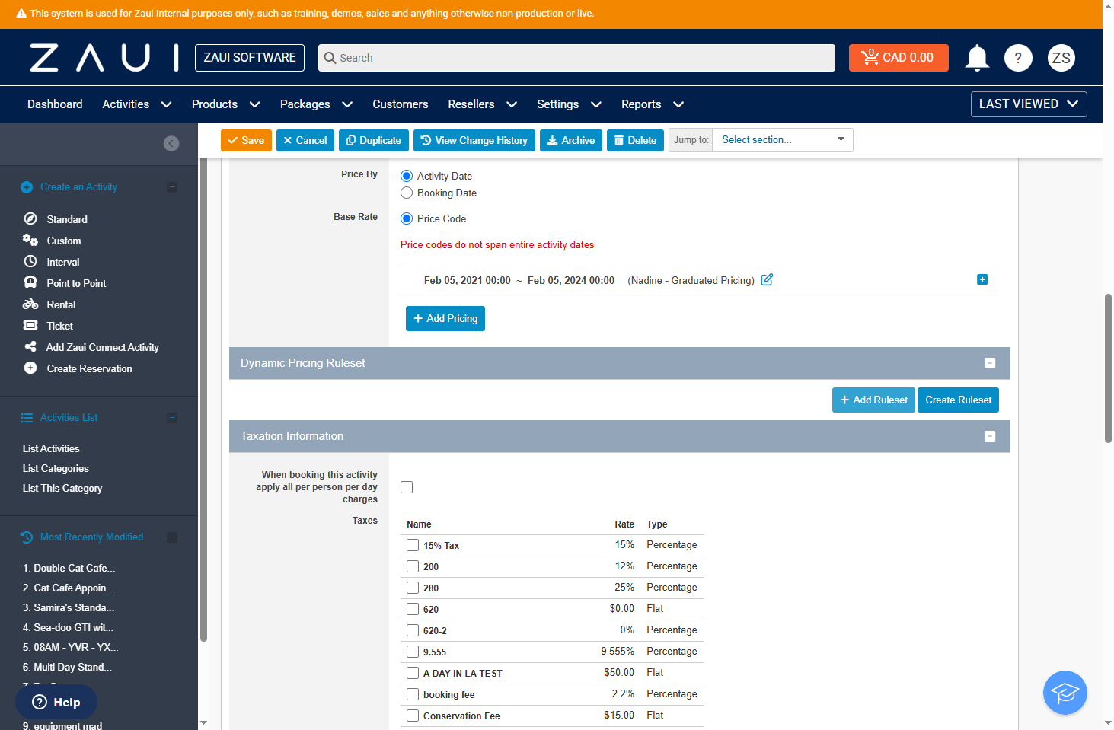Open the LAST VIEWED dropdown
The width and height of the screenshot is (1114, 730).
click(1029, 104)
